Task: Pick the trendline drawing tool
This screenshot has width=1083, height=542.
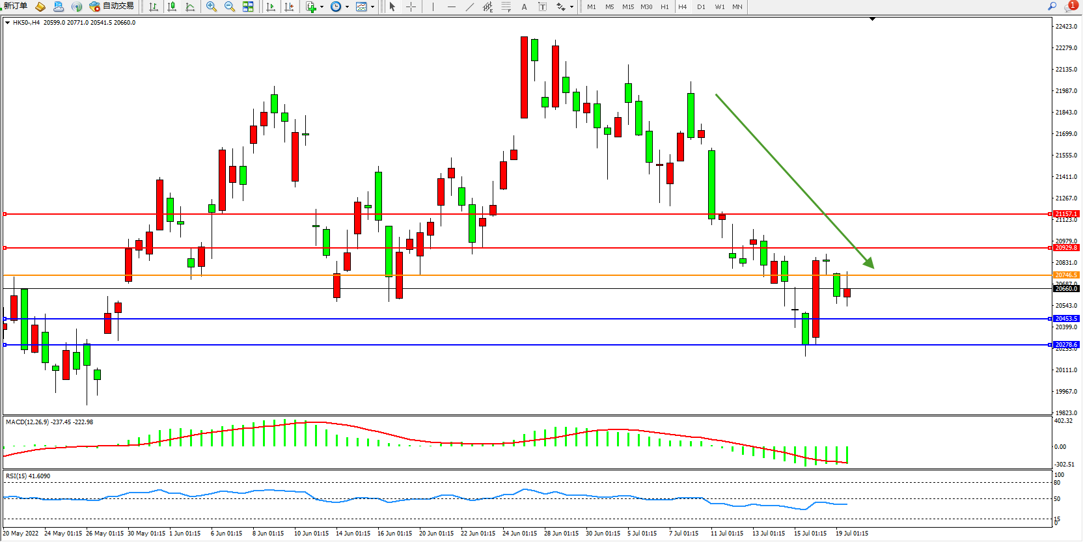Action: [x=470, y=7]
